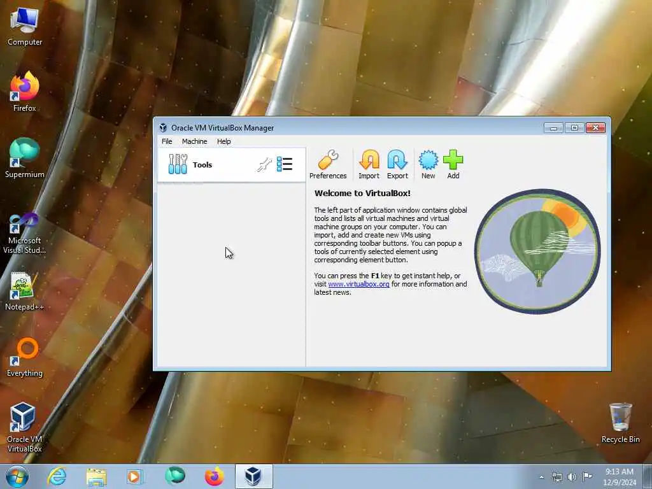The image size is (652, 489).
Task: Click the VirtualBox taskbar button
Action: [x=253, y=476]
